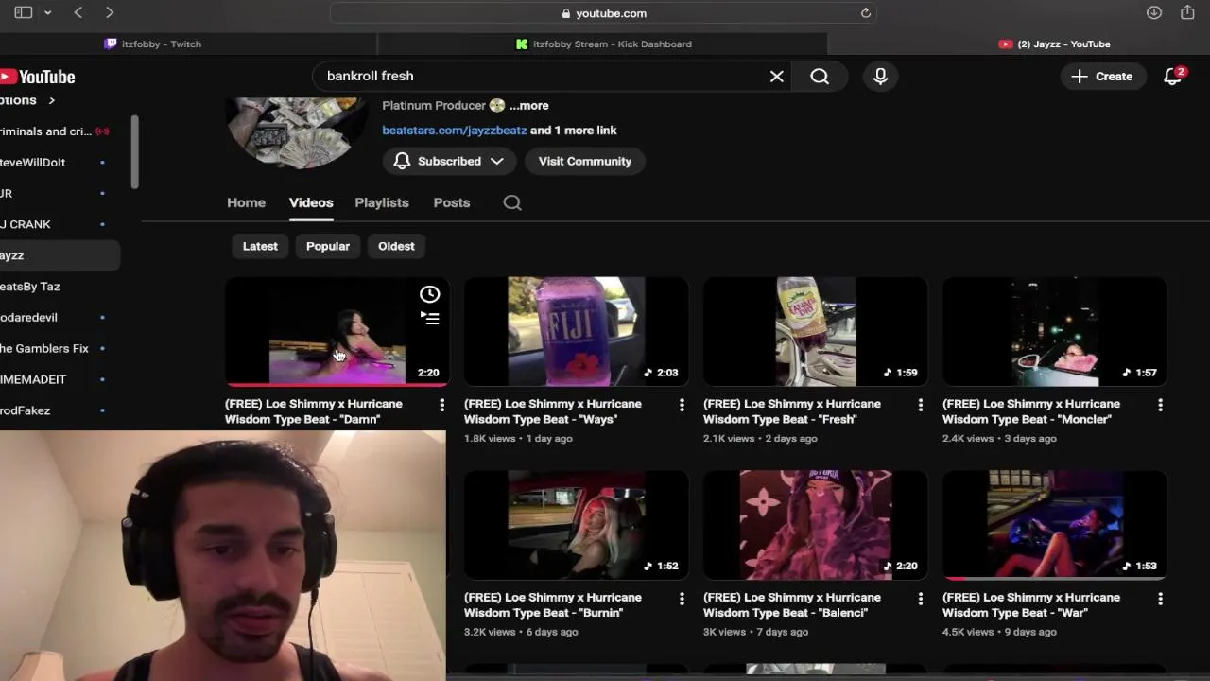Open beatstars.com/jayzzbeatz link

click(455, 131)
